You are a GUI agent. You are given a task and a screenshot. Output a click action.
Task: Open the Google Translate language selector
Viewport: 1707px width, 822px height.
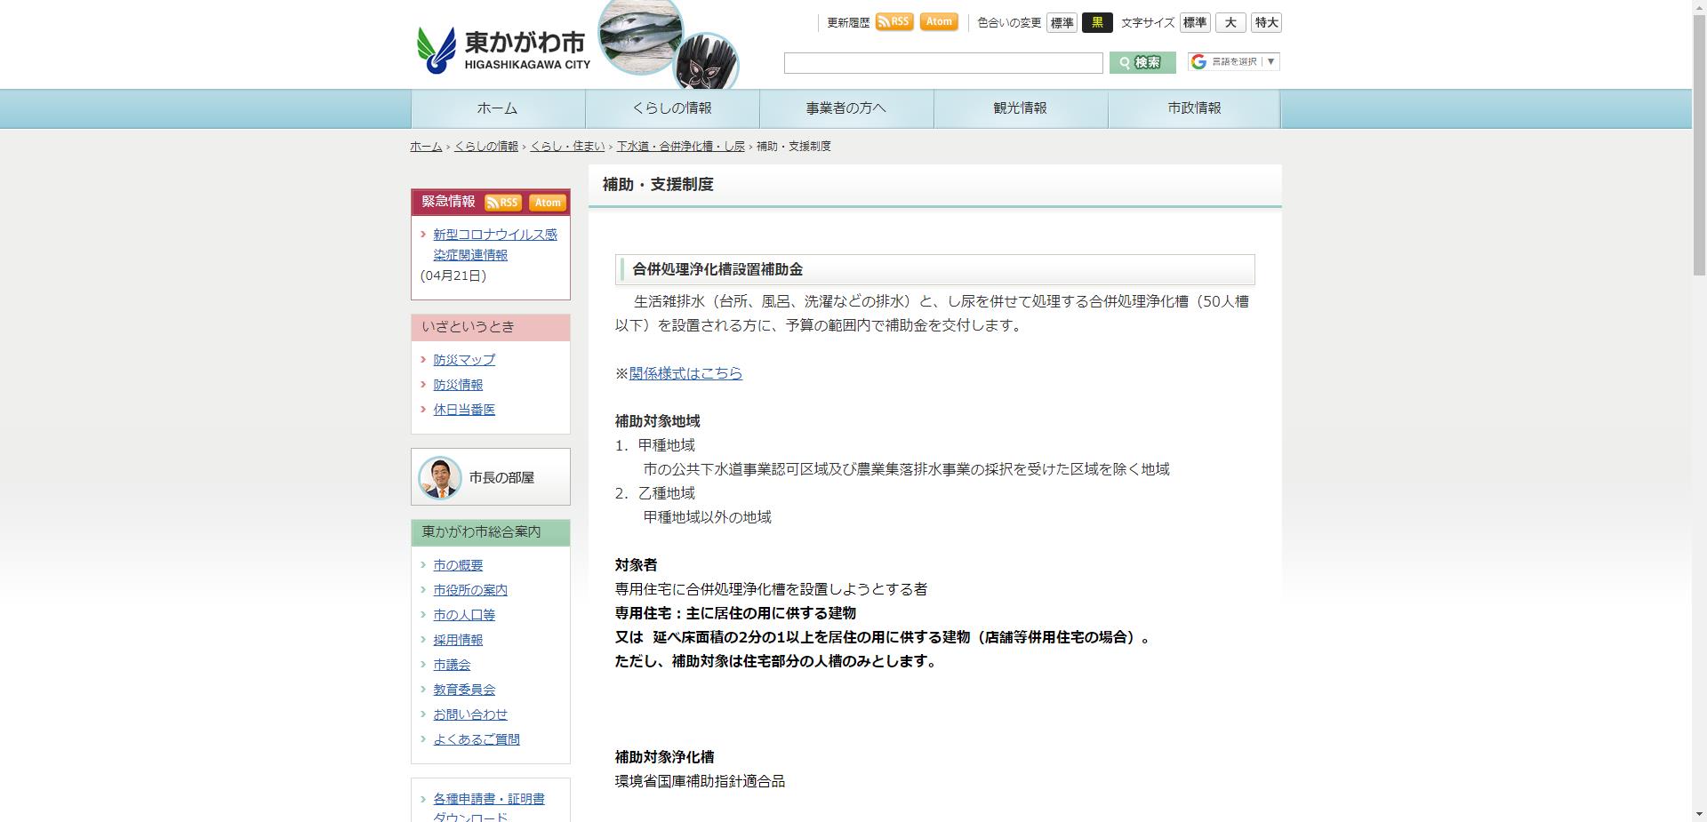tap(1231, 62)
